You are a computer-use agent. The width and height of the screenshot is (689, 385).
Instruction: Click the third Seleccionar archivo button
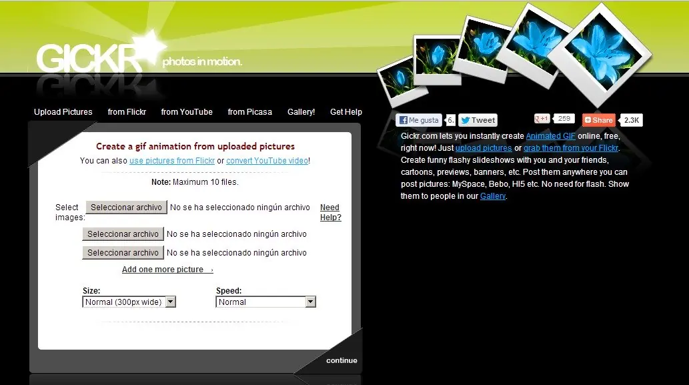click(123, 252)
